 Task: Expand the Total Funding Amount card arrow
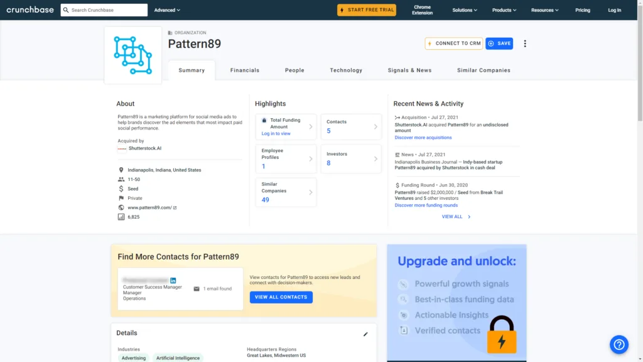click(x=310, y=127)
